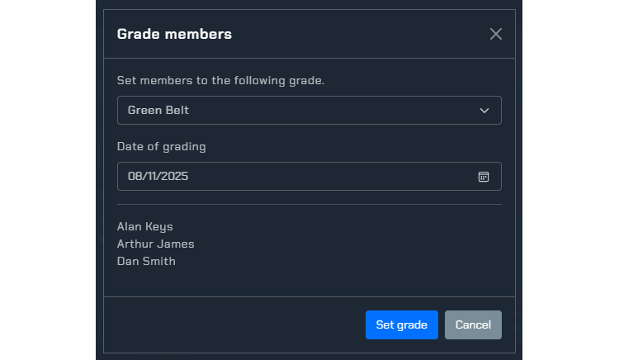Click the divider line above member names
619x360 pixels.
click(309, 204)
